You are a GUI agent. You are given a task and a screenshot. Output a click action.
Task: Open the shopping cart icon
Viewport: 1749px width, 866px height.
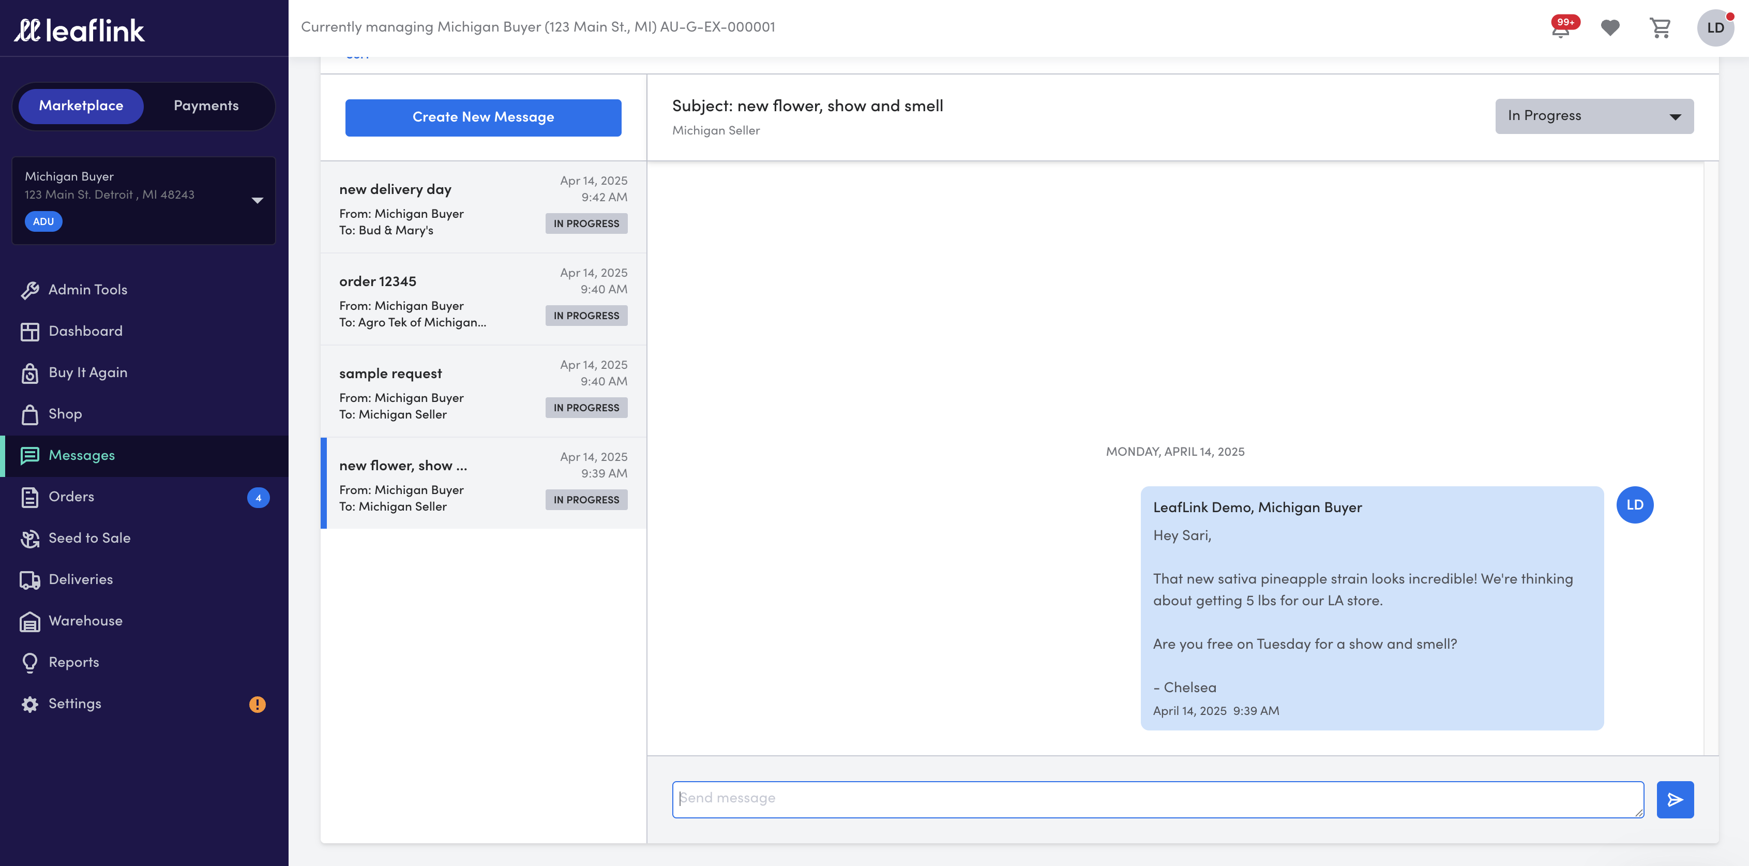(1660, 28)
